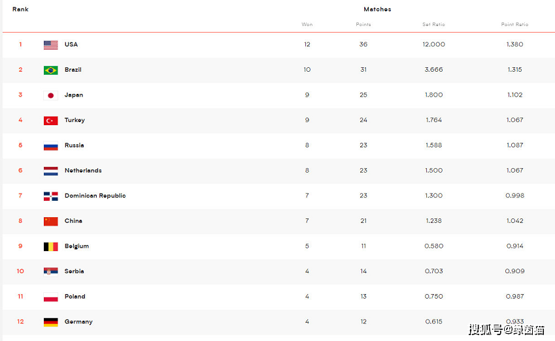Viewport: 555px width, 341px height.
Task: Click the Russia flag icon
Action: [50, 146]
